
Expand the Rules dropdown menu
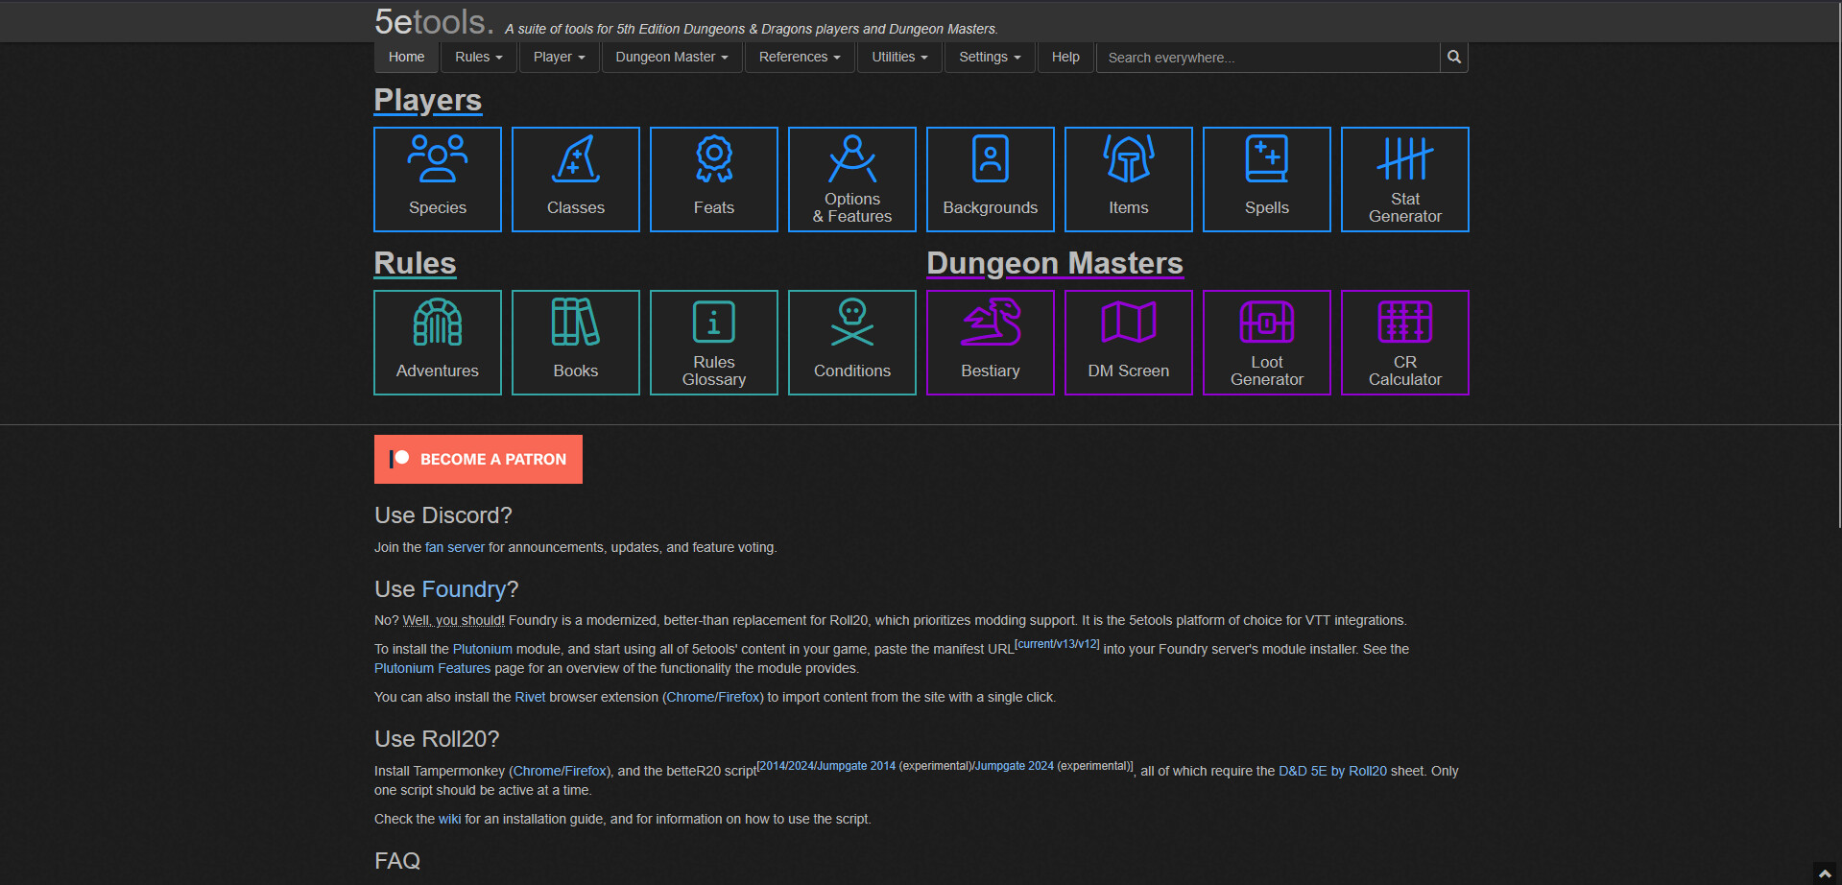(479, 58)
